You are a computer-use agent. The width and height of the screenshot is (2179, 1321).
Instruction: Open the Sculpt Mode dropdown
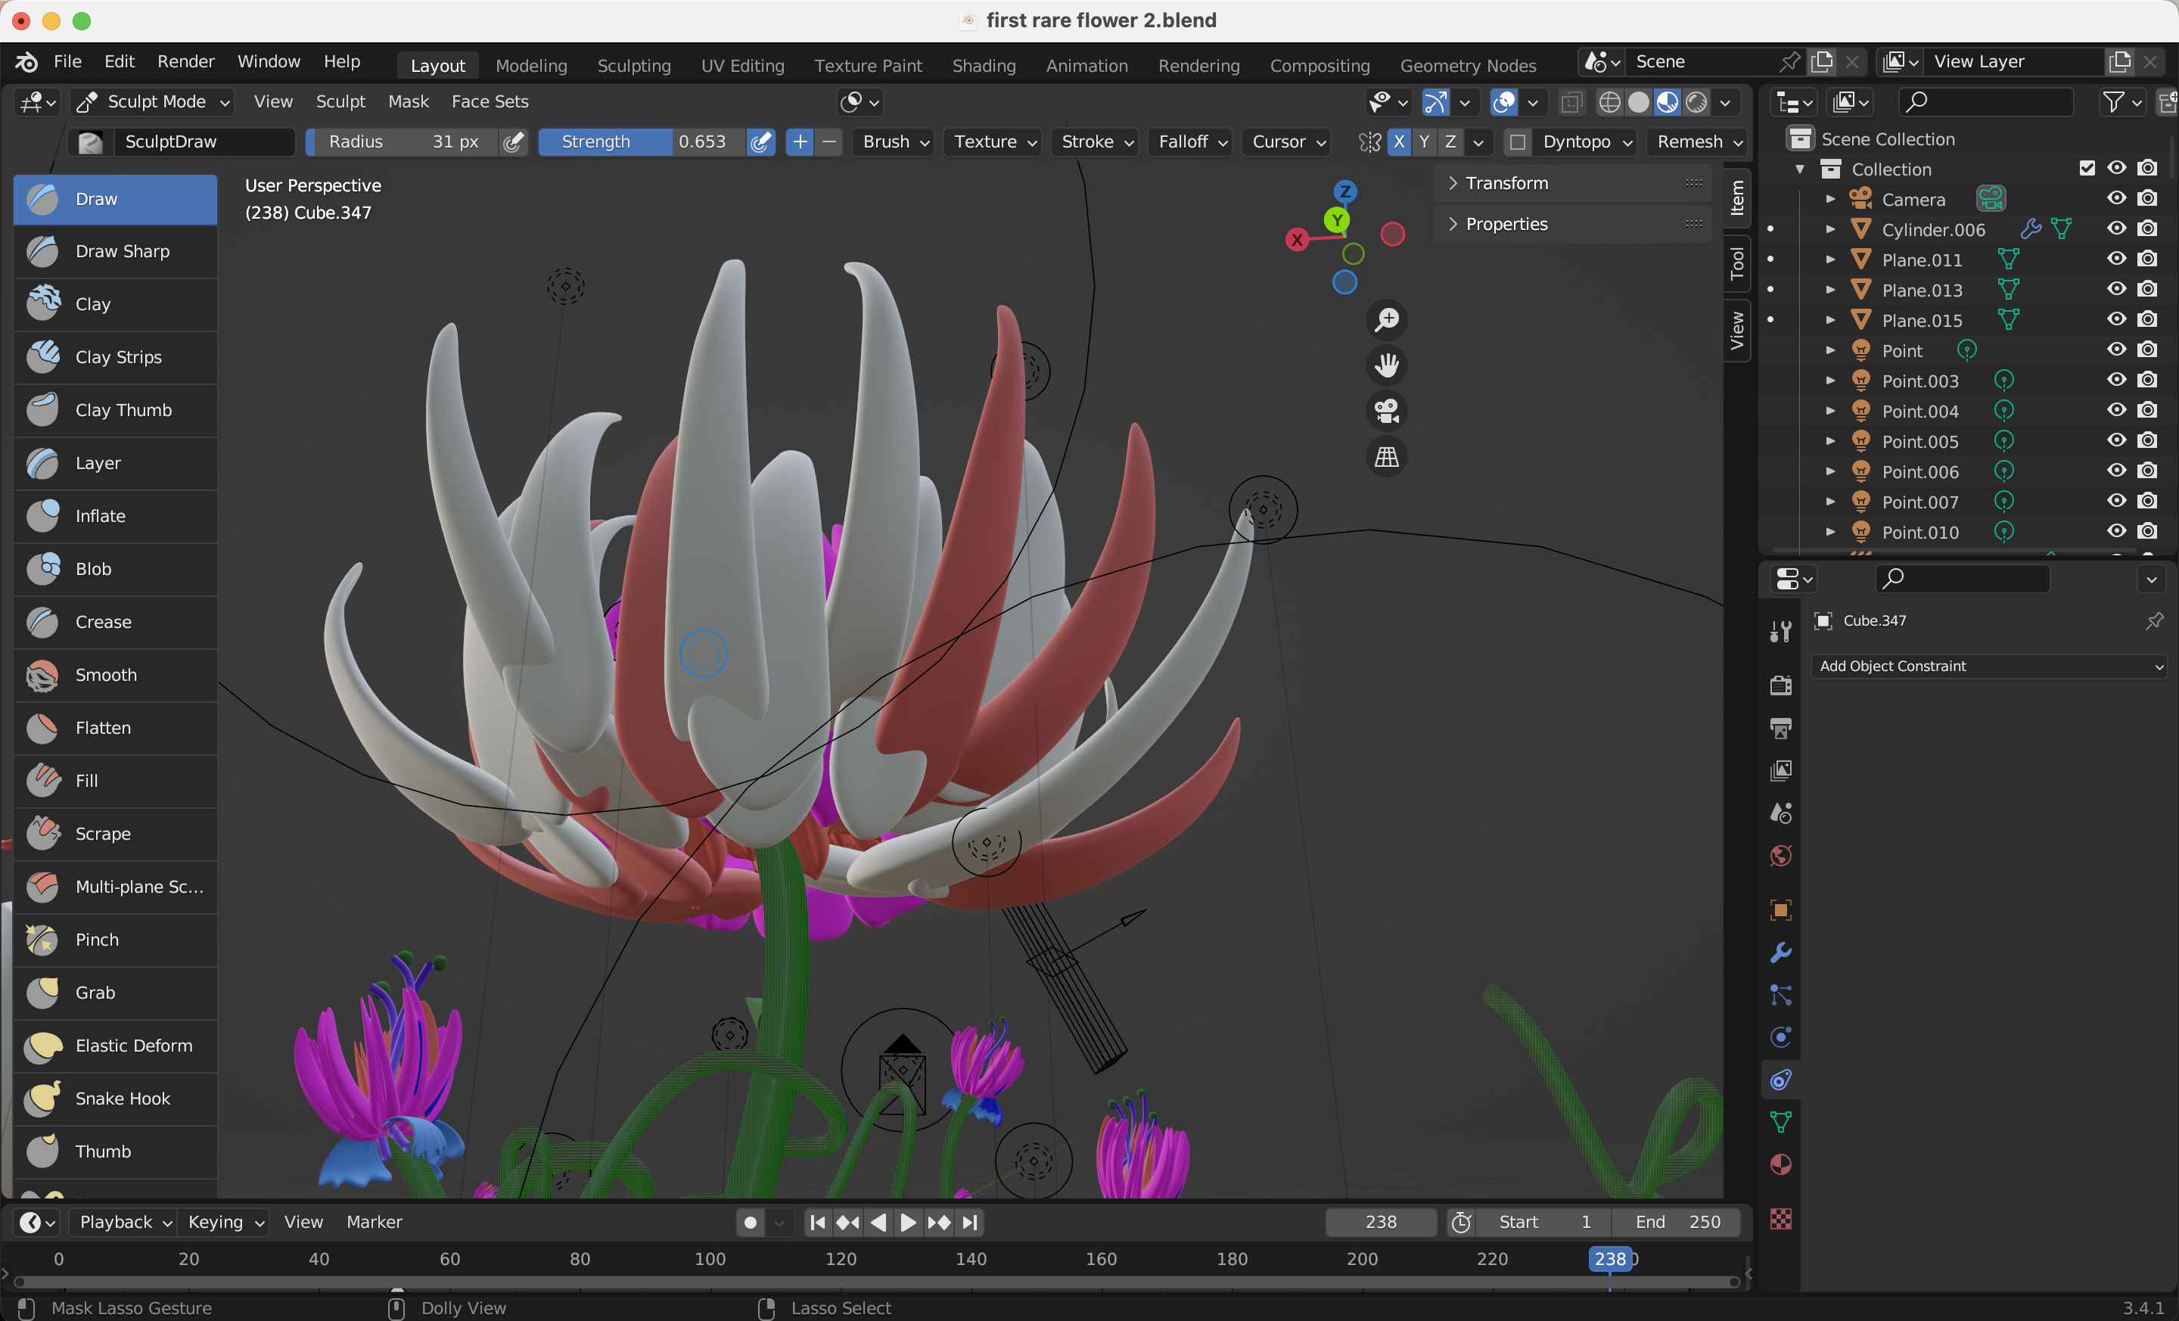[x=154, y=103]
